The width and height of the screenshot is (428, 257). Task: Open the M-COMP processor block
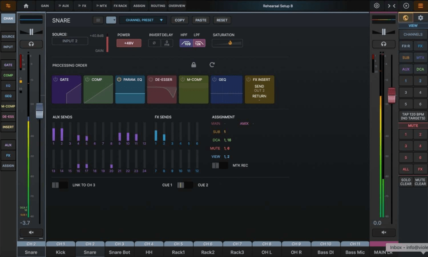point(193,89)
